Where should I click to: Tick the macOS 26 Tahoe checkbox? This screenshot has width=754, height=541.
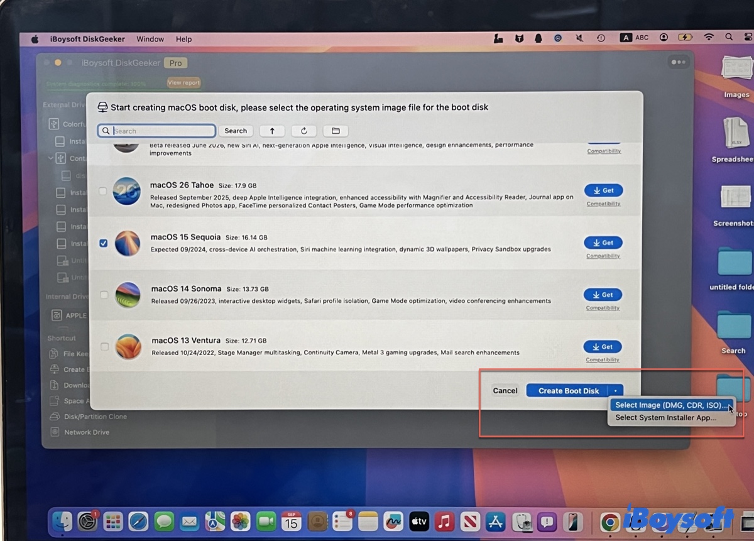103,191
